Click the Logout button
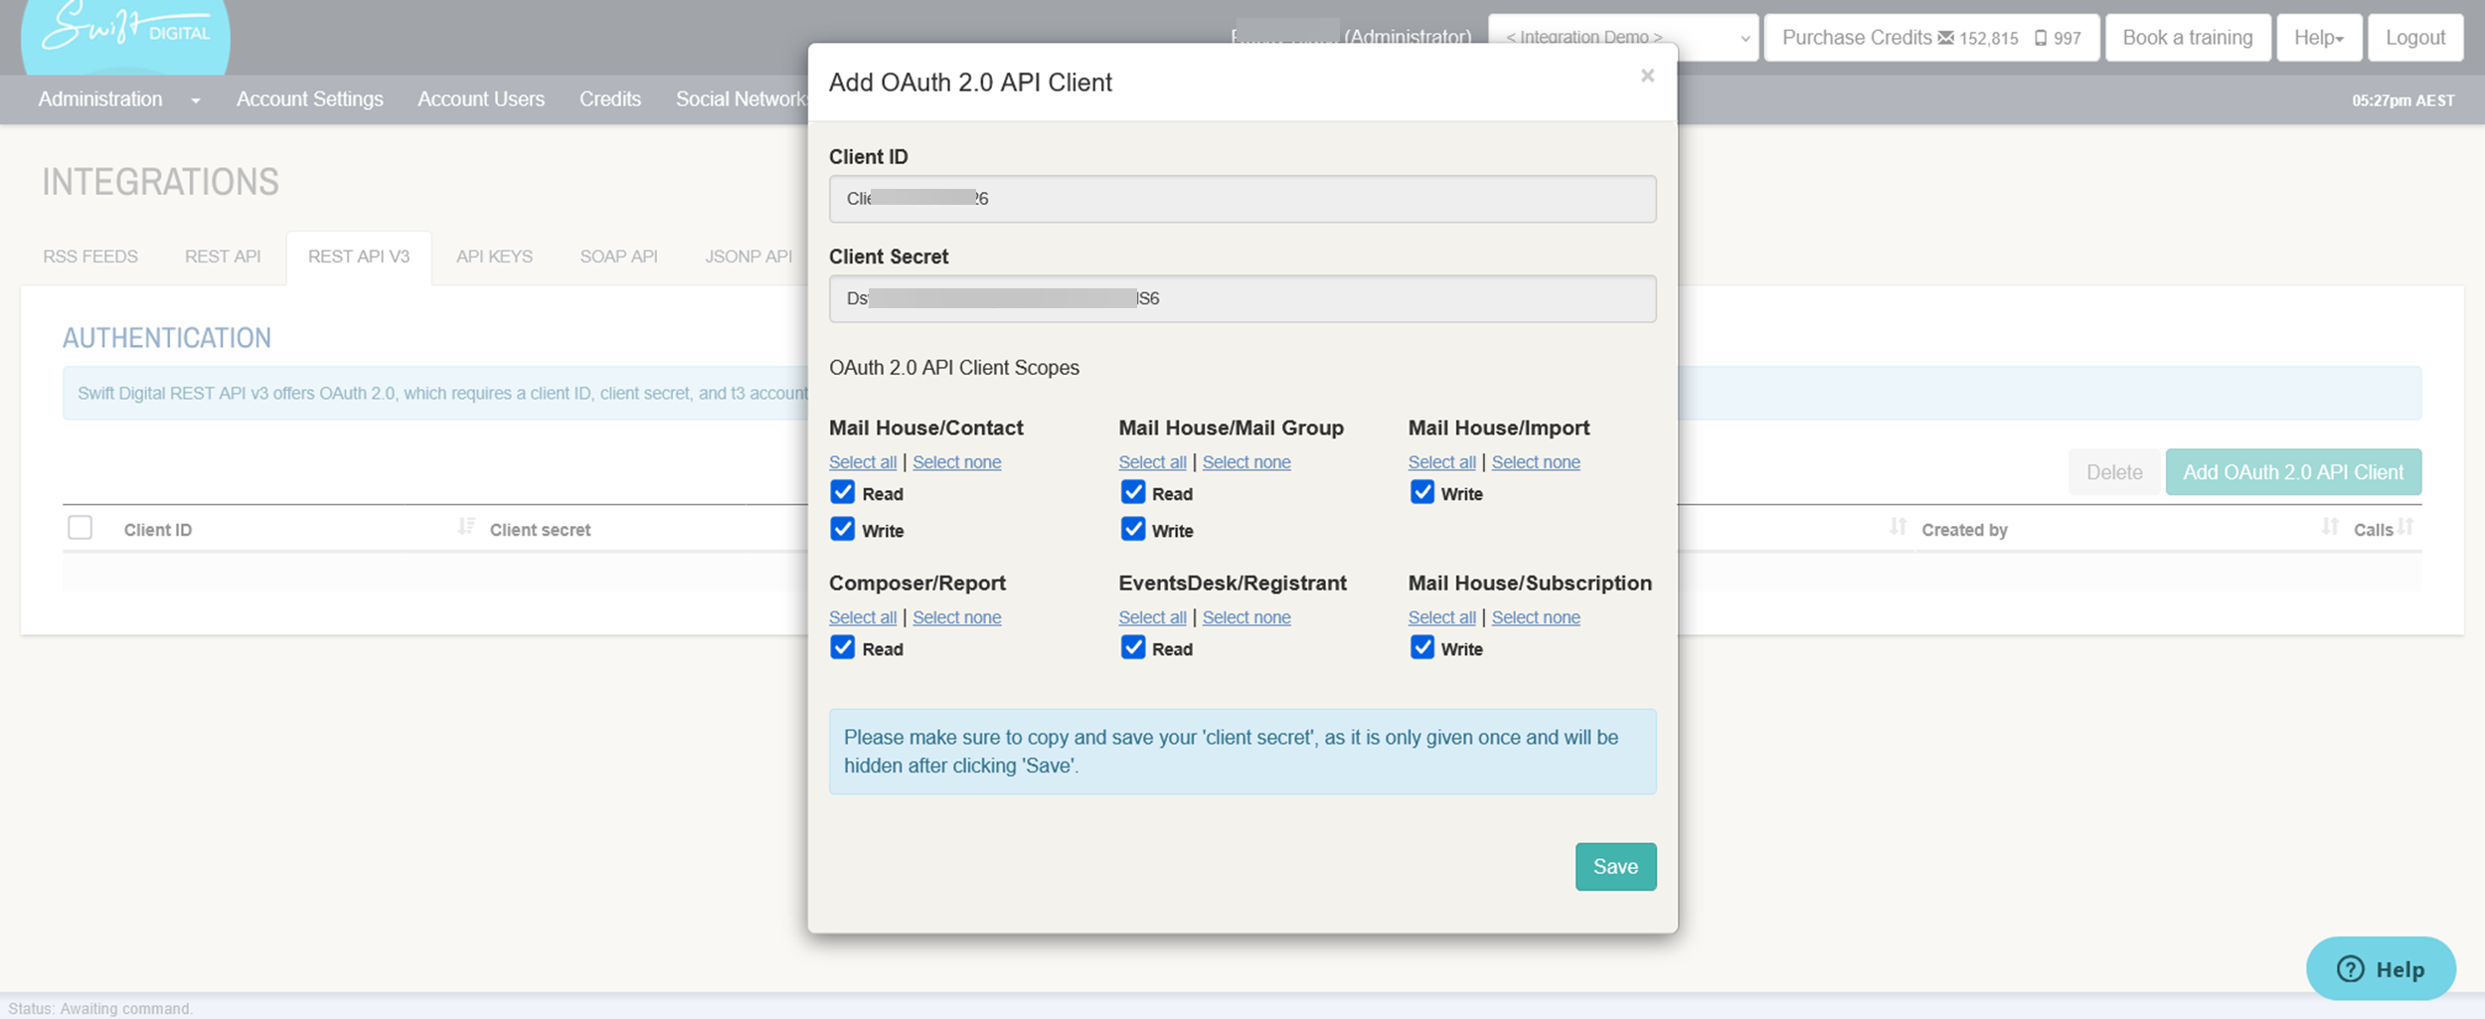This screenshot has width=2485, height=1019. coord(2415,38)
